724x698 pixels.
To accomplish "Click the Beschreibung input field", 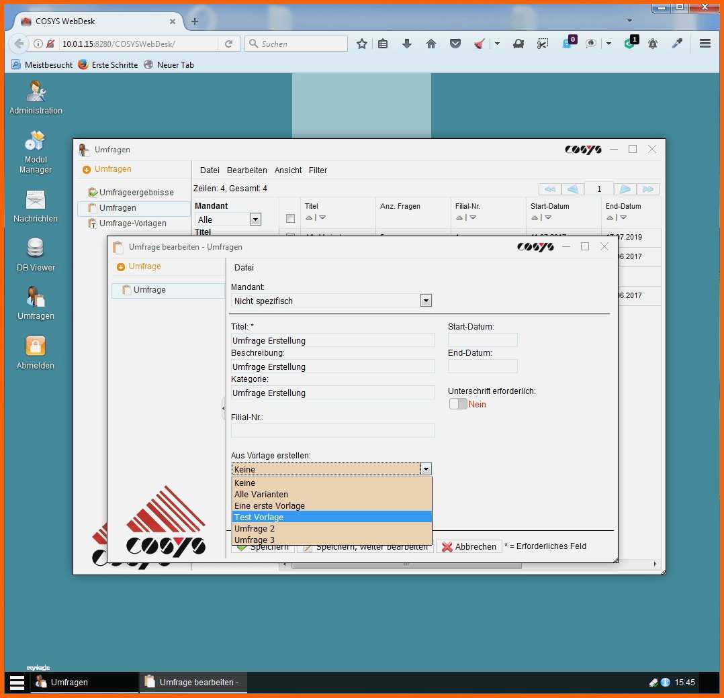I will pyautogui.click(x=332, y=366).
